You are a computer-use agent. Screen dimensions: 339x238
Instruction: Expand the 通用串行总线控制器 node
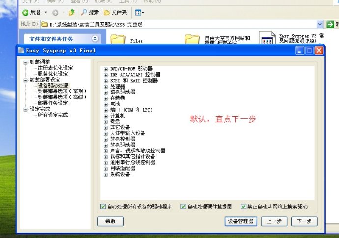(x=106, y=163)
